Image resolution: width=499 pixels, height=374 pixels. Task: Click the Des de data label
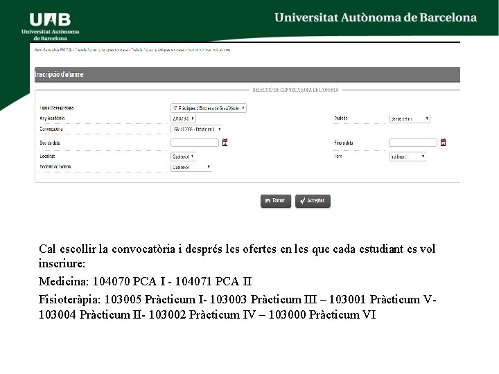[50, 143]
